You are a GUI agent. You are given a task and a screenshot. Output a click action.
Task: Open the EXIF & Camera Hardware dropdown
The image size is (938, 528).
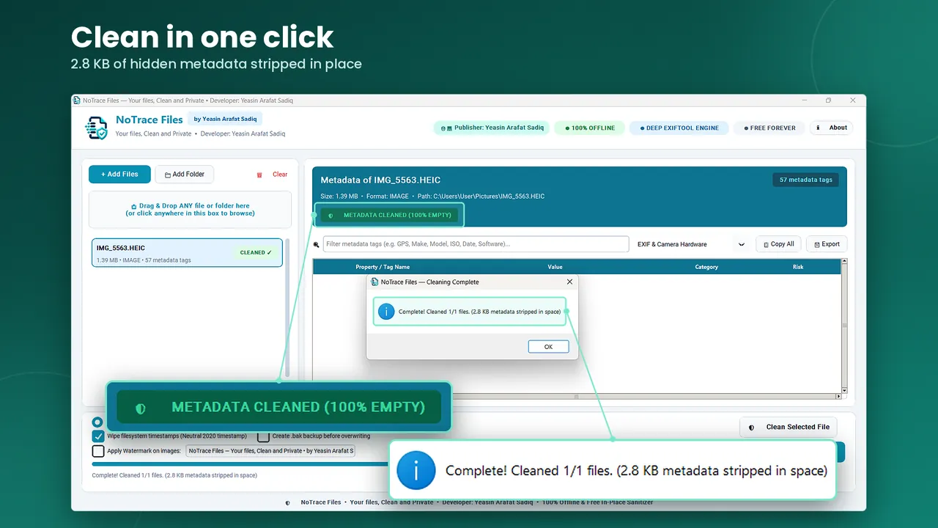pyautogui.click(x=691, y=244)
